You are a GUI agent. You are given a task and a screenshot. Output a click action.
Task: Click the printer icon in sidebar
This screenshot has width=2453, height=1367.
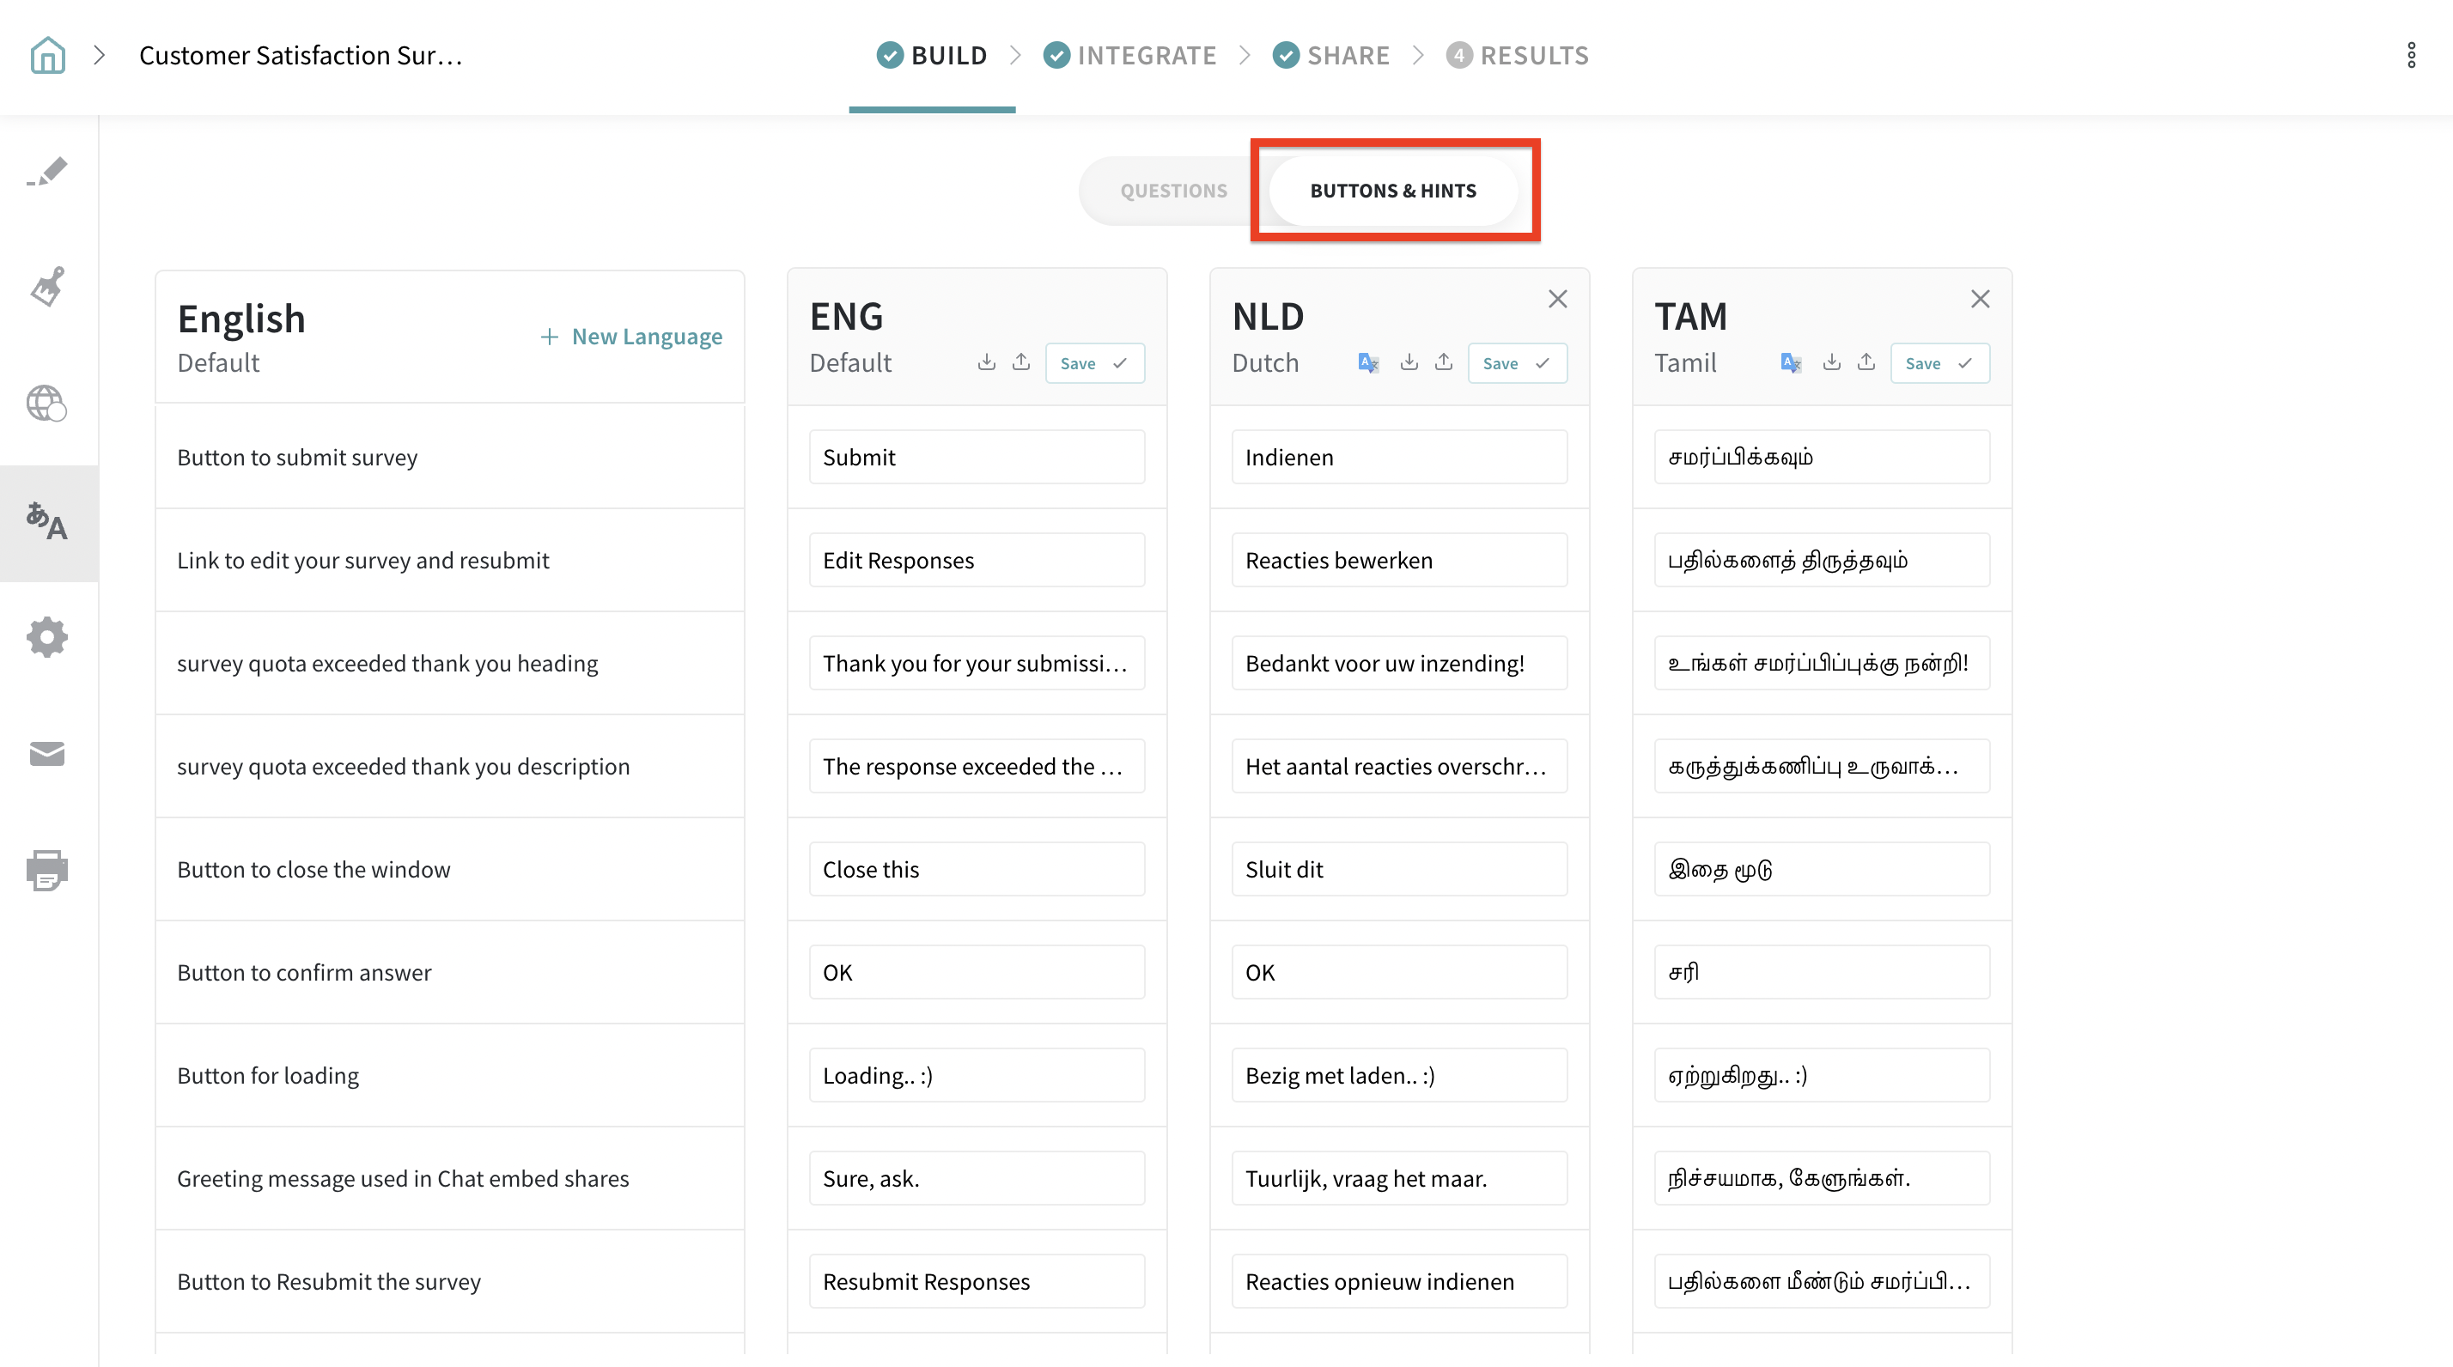click(46, 870)
